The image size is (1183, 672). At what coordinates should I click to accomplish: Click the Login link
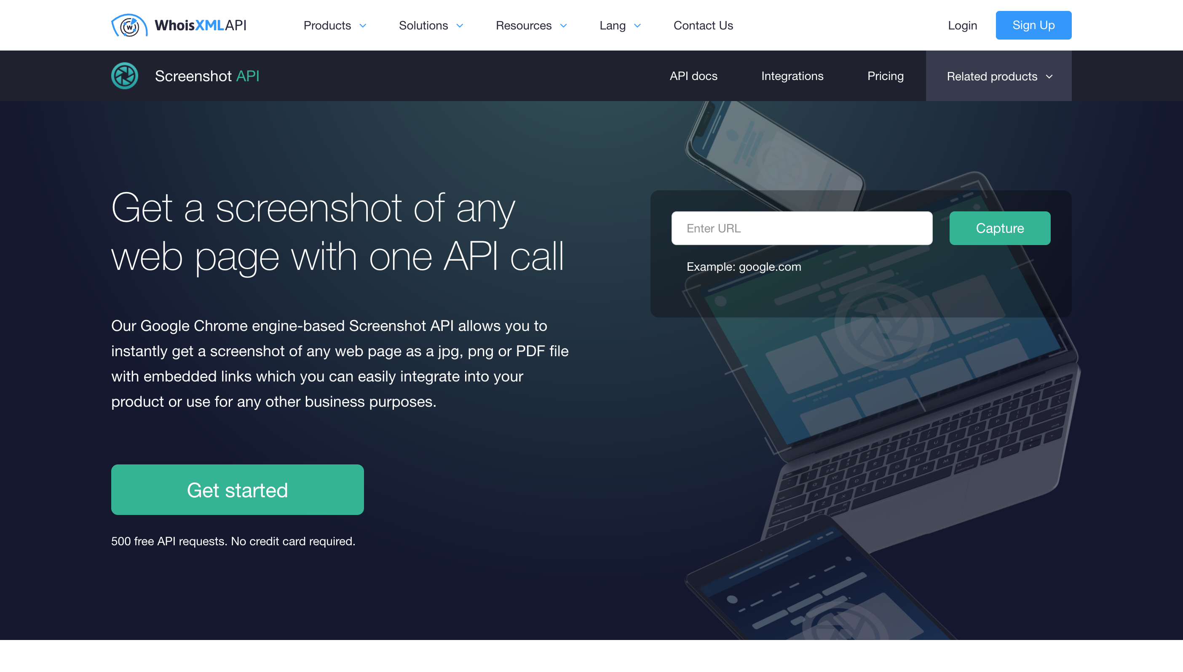click(x=962, y=25)
